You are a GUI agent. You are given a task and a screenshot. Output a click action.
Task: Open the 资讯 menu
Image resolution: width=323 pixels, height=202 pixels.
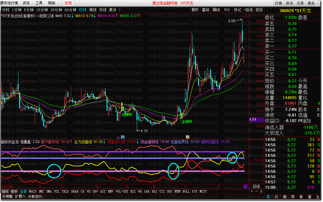pyautogui.click(x=26, y=3)
